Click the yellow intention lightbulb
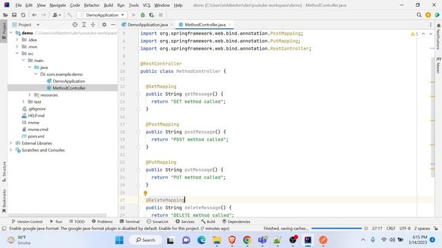The height and width of the screenshot is (248, 442). [x=146, y=193]
